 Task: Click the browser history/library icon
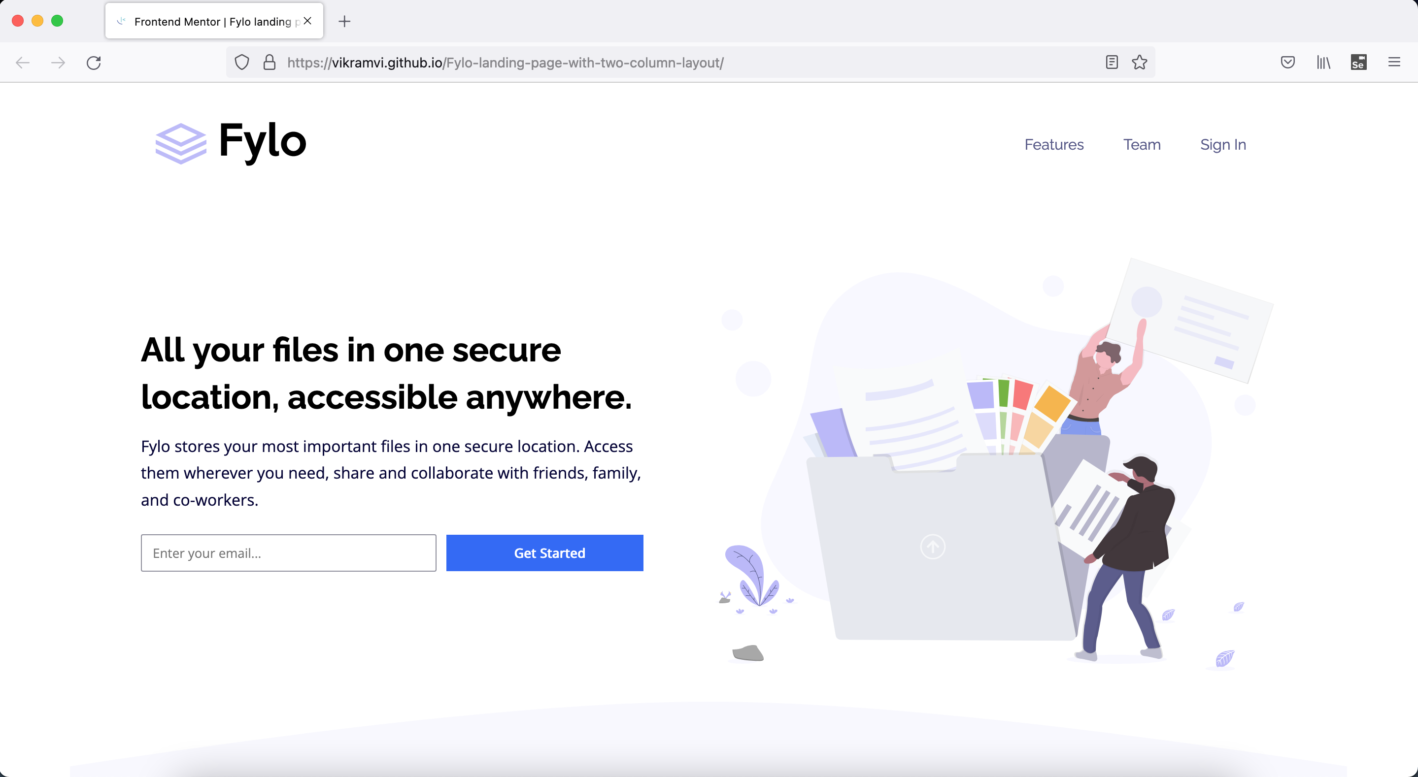1324,62
